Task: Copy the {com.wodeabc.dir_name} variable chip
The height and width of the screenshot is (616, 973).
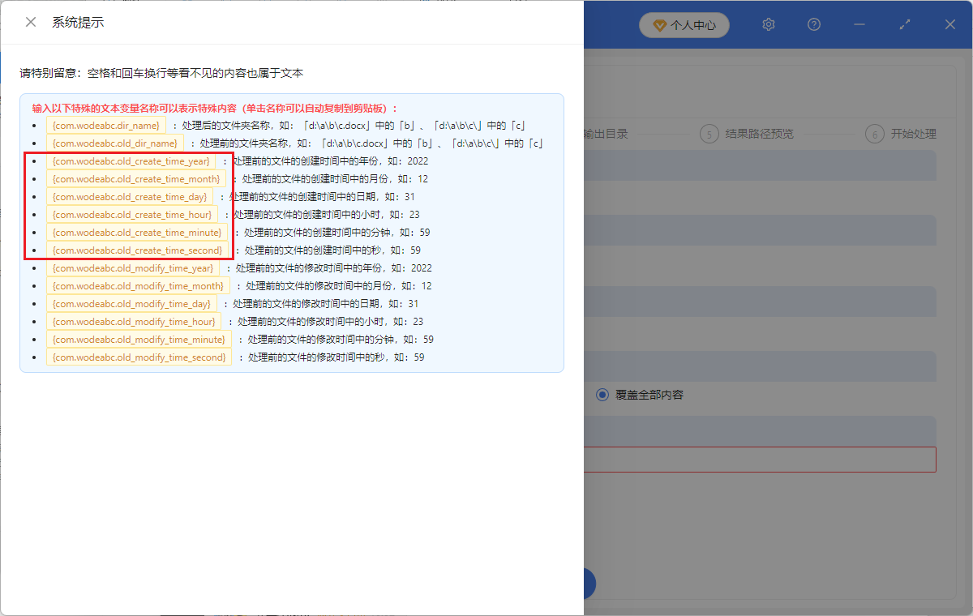Action: pyautogui.click(x=105, y=125)
